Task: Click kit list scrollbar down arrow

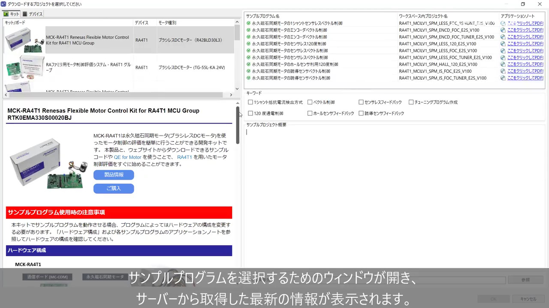Action: (237, 89)
